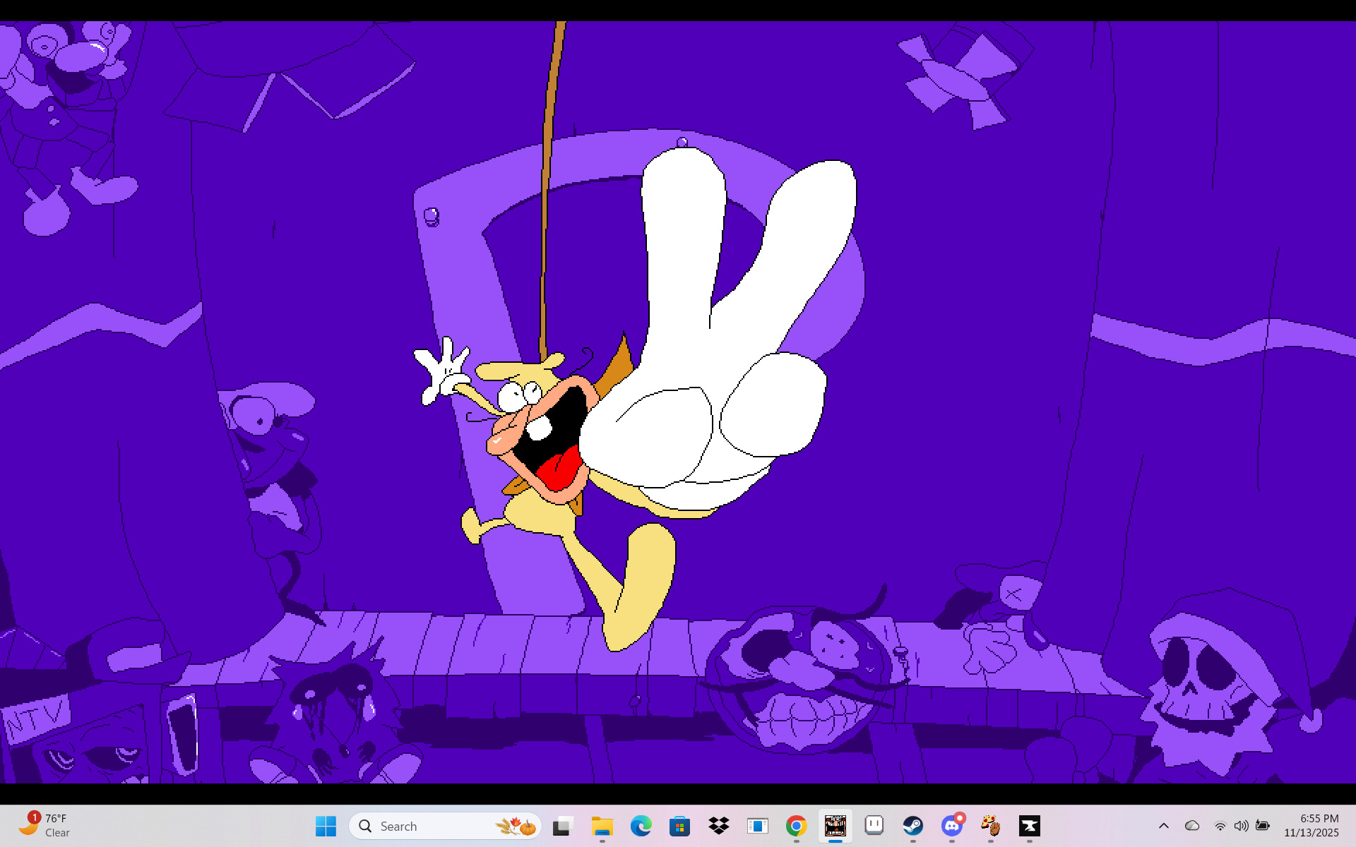This screenshot has width=1356, height=847.
Task: Open the 76°F Clear weather widget
Action: coord(44,826)
